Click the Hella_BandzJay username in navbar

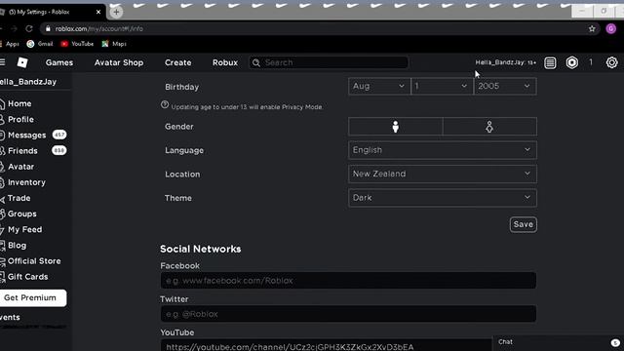pos(505,62)
